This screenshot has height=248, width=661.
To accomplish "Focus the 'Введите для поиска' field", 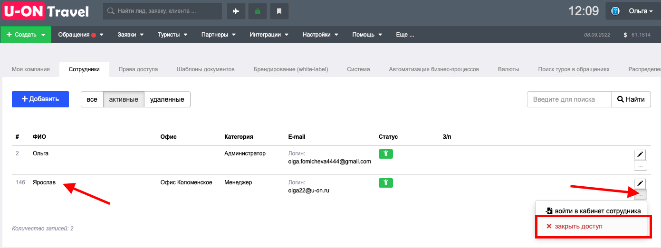I will (569, 99).
